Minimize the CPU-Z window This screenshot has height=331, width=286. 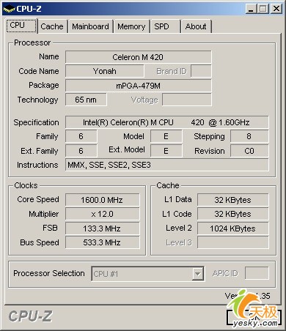251,9
